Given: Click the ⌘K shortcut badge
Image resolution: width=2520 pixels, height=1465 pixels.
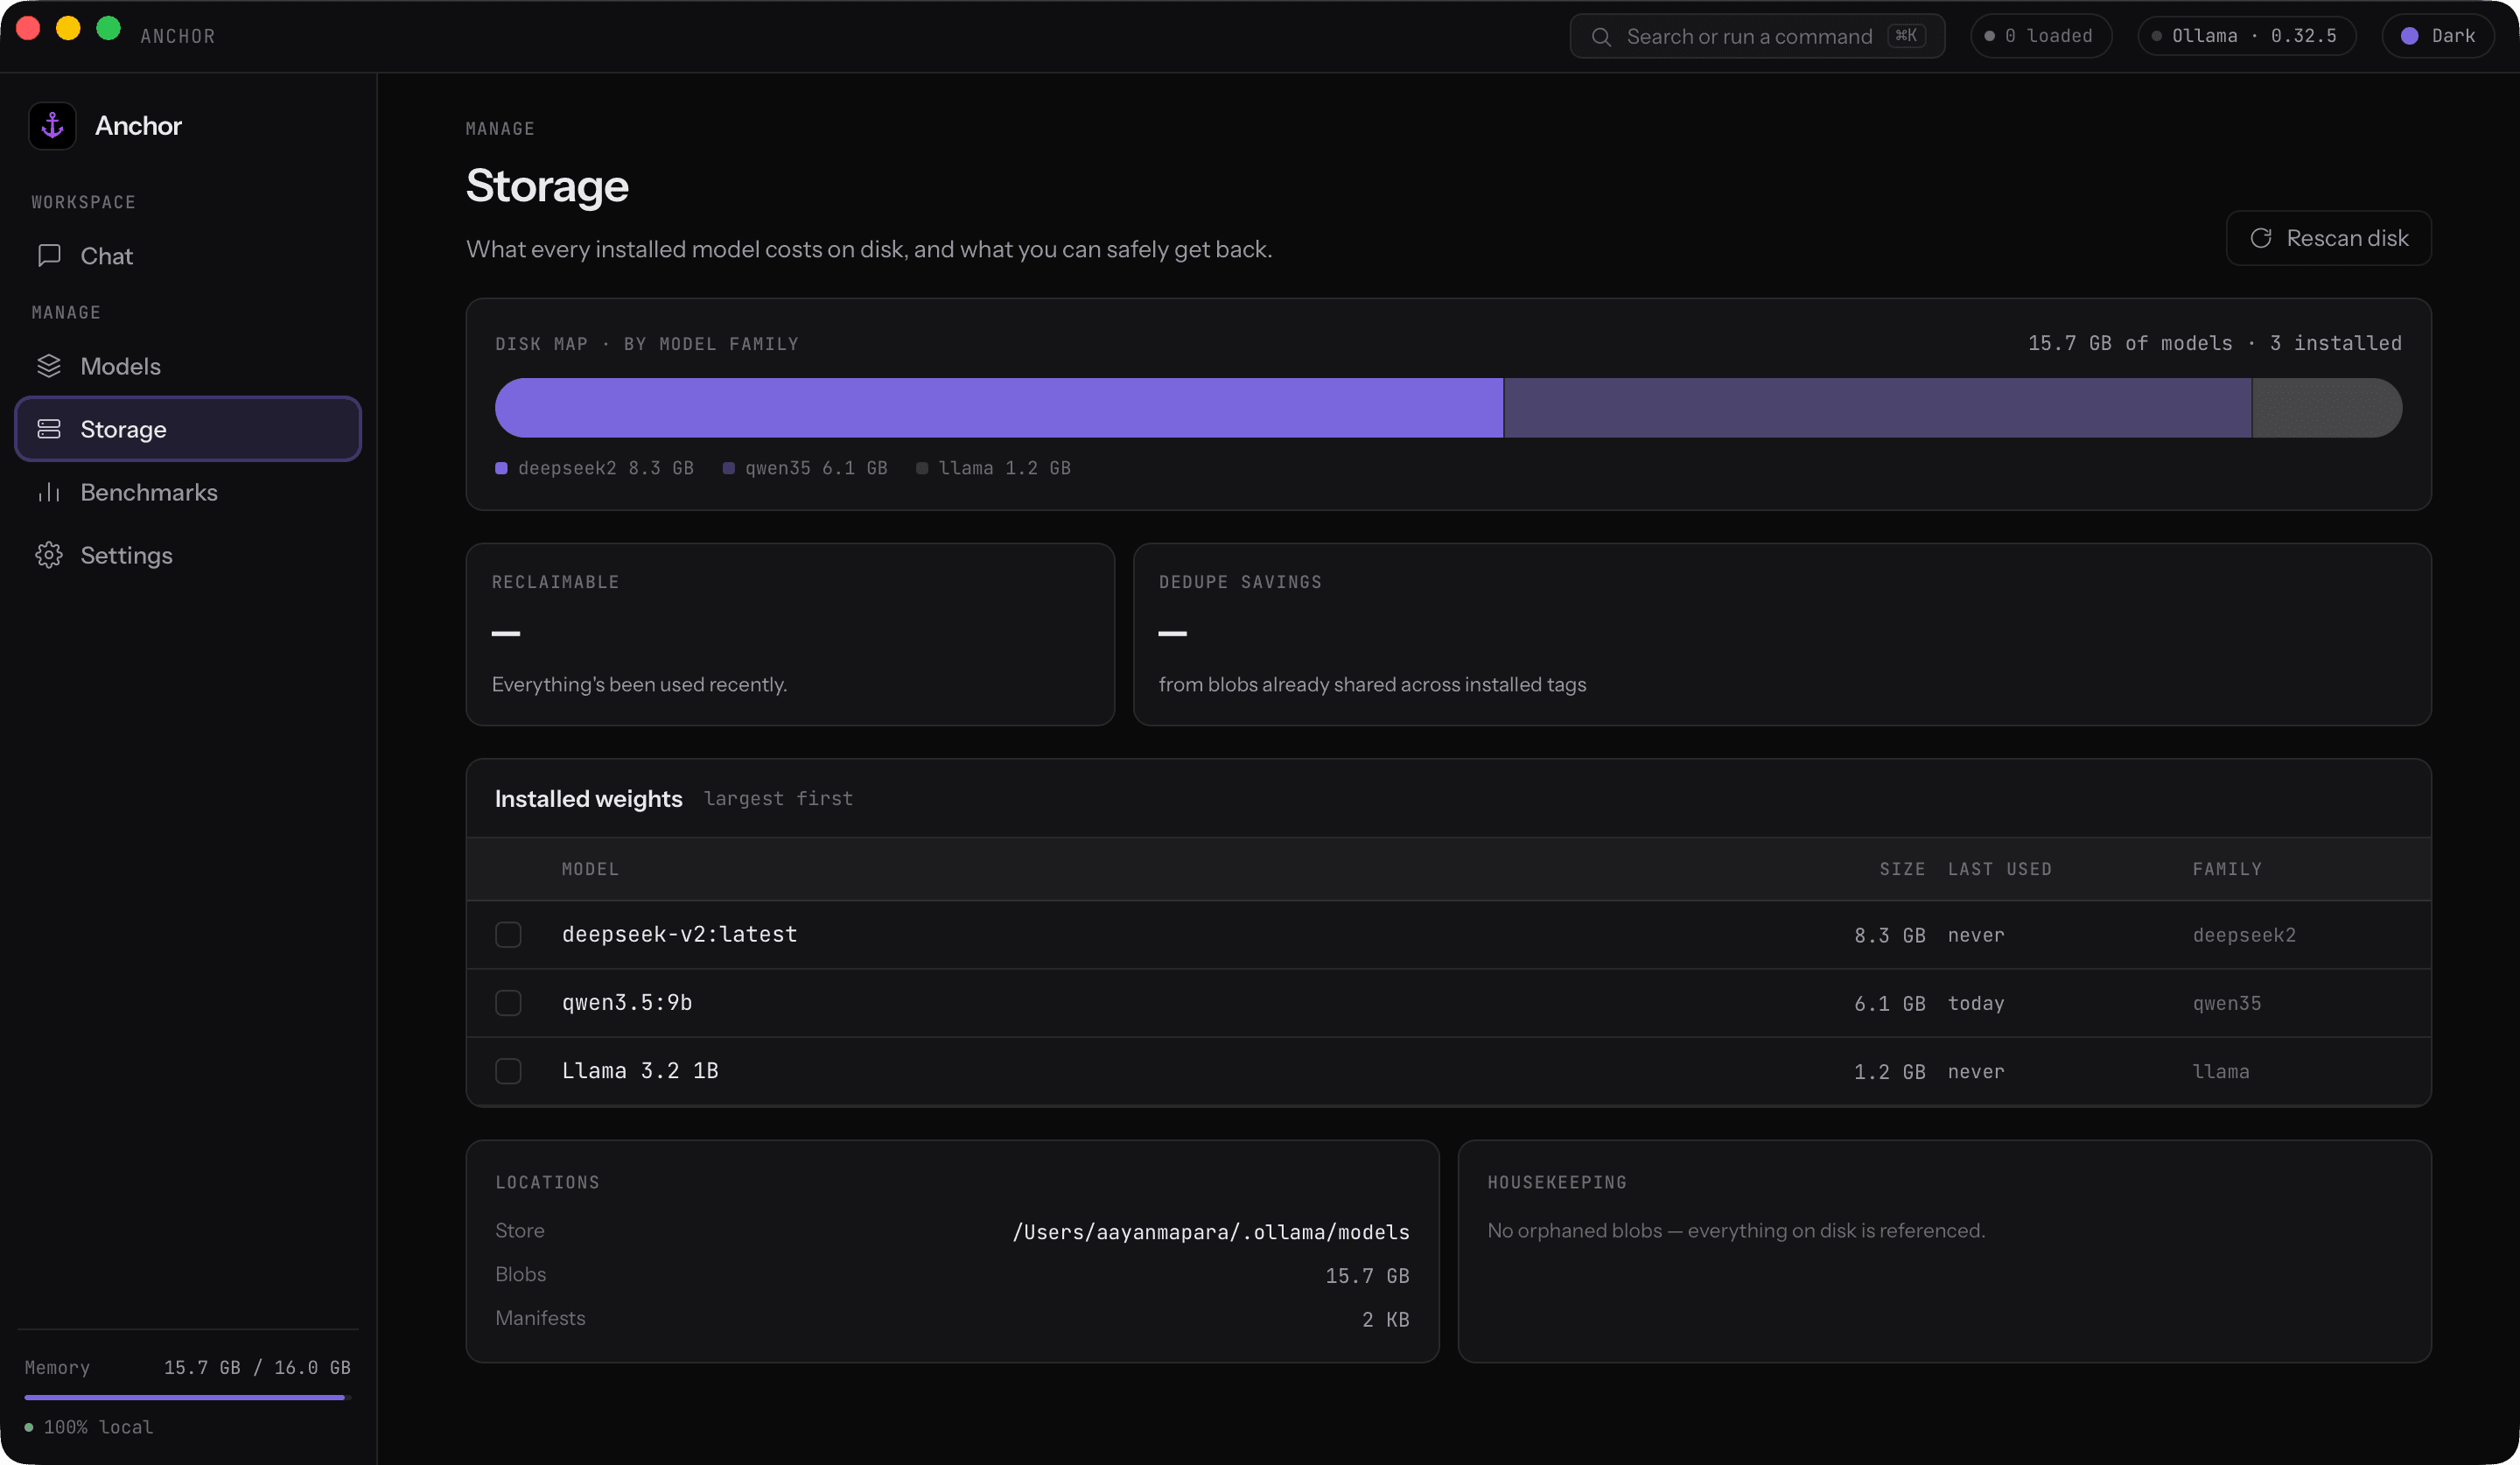Looking at the screenshot, I should 1906,36.
